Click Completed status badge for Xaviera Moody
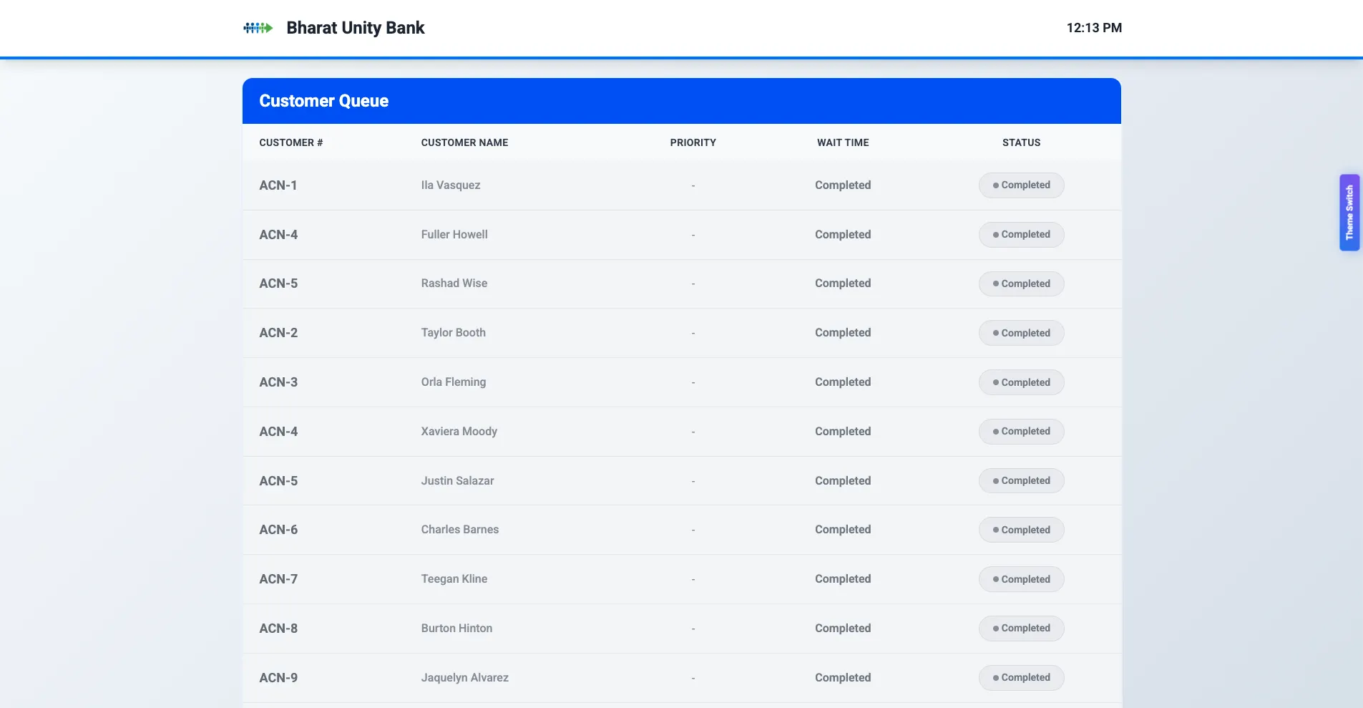The height and width of the screenshot is (708, 1363). [x=1021, y=432]
